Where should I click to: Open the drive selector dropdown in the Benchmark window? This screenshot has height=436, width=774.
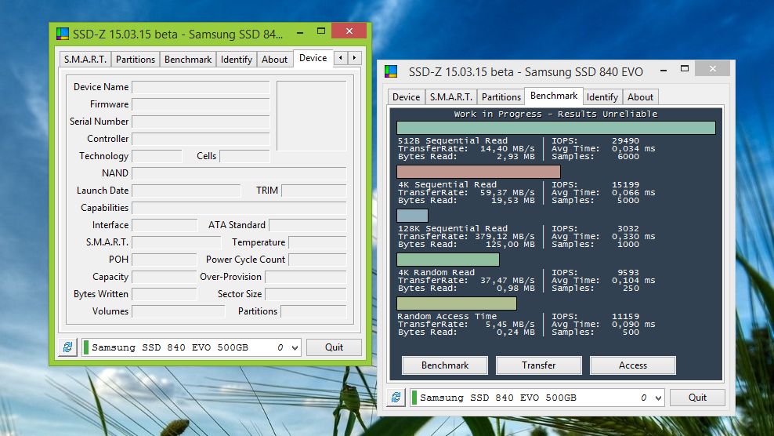pyautogui.click(x=658, y=398)
